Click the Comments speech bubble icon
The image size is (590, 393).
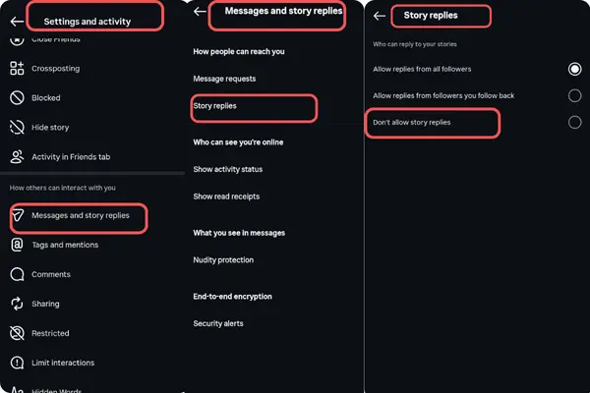(17, 274)
